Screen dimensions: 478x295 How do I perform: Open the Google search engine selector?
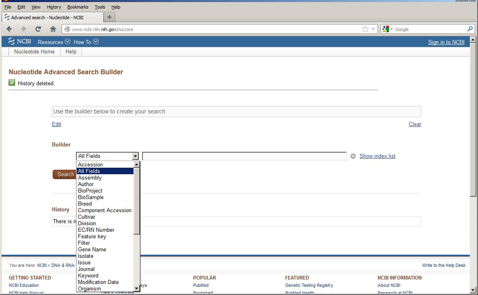pos(387,29)
